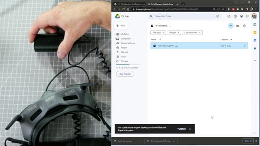The height and width of the screenshot is (146, 260).
Task: Expand the Computers tree arrow
Action: coord(115,39)
